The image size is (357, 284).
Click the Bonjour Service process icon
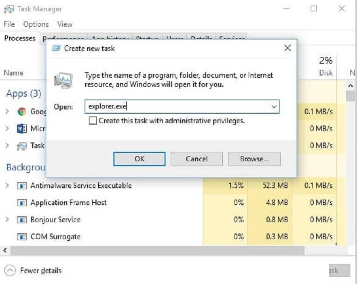point(22,220)
